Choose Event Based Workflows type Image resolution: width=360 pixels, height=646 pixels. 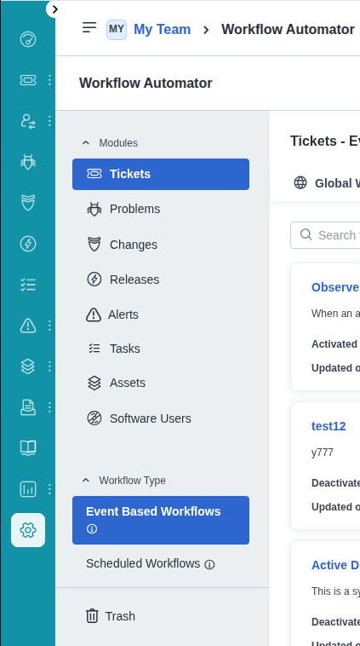pos(161,520)
